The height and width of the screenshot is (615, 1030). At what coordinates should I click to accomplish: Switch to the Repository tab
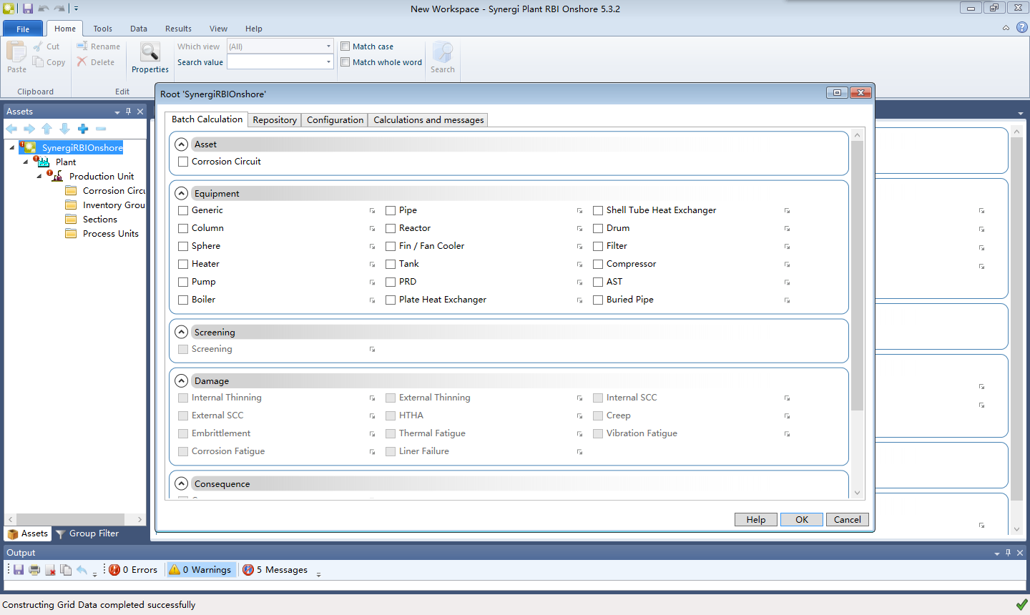275,120
